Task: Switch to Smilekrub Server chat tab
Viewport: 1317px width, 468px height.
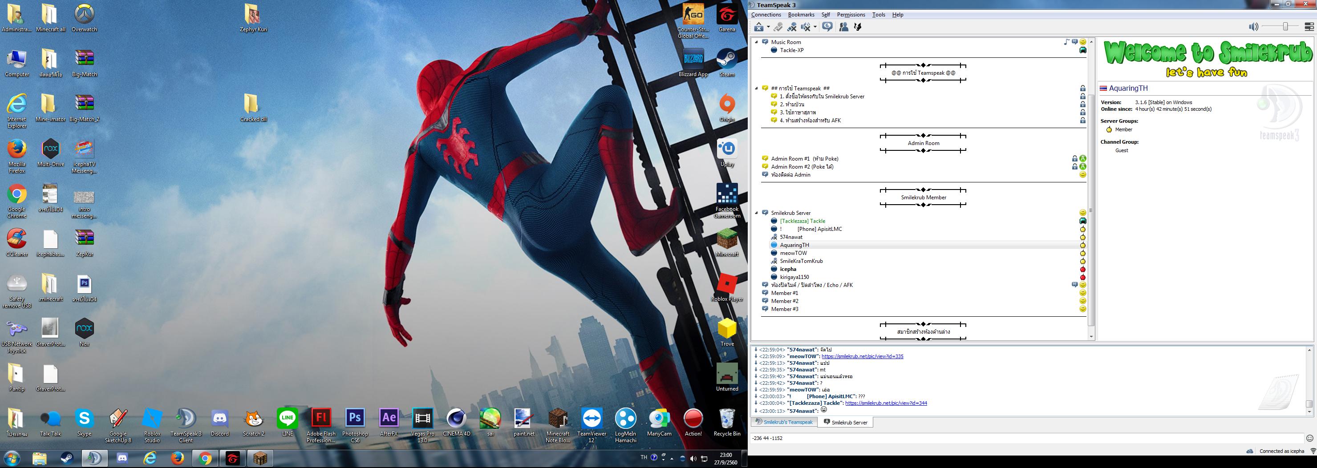Action: click(x=846, y=422)
